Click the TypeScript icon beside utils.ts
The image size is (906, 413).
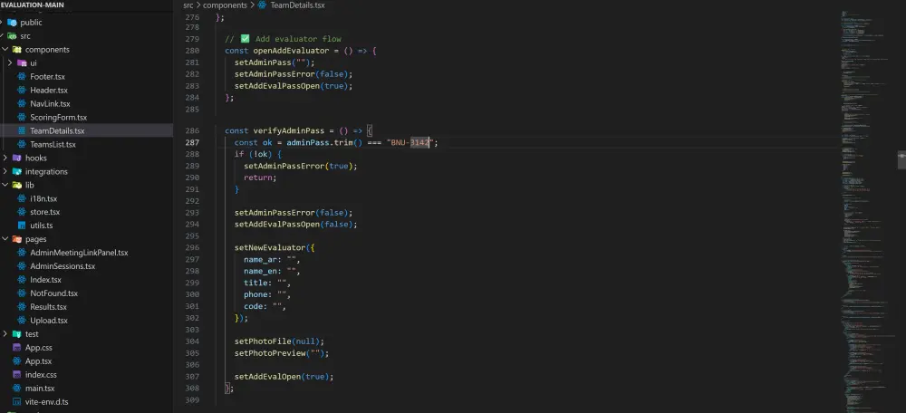22,226
